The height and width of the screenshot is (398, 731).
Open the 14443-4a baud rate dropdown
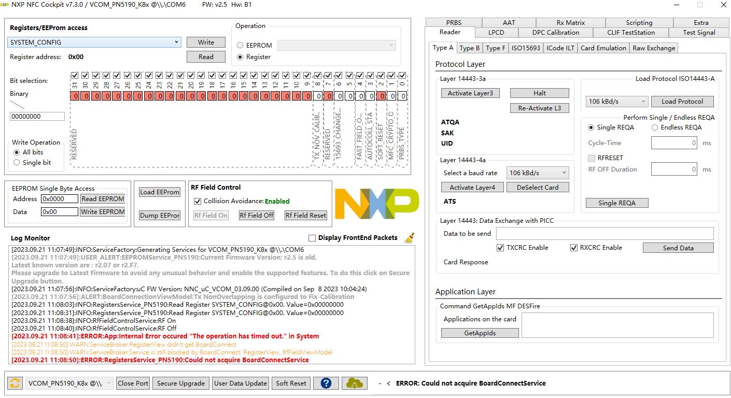[538, 173]
